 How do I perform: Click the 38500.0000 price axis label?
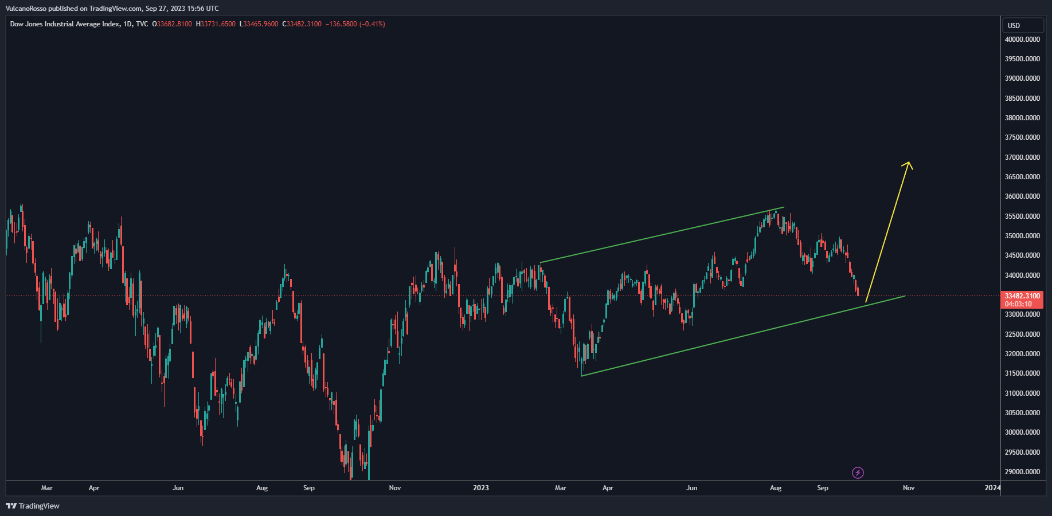pos(1022,99)
